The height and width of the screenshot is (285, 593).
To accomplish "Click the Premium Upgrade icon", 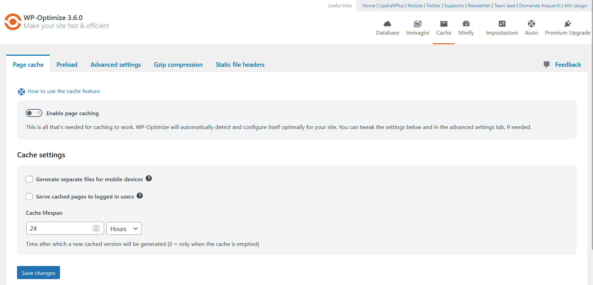I will [x=568, y=24].
